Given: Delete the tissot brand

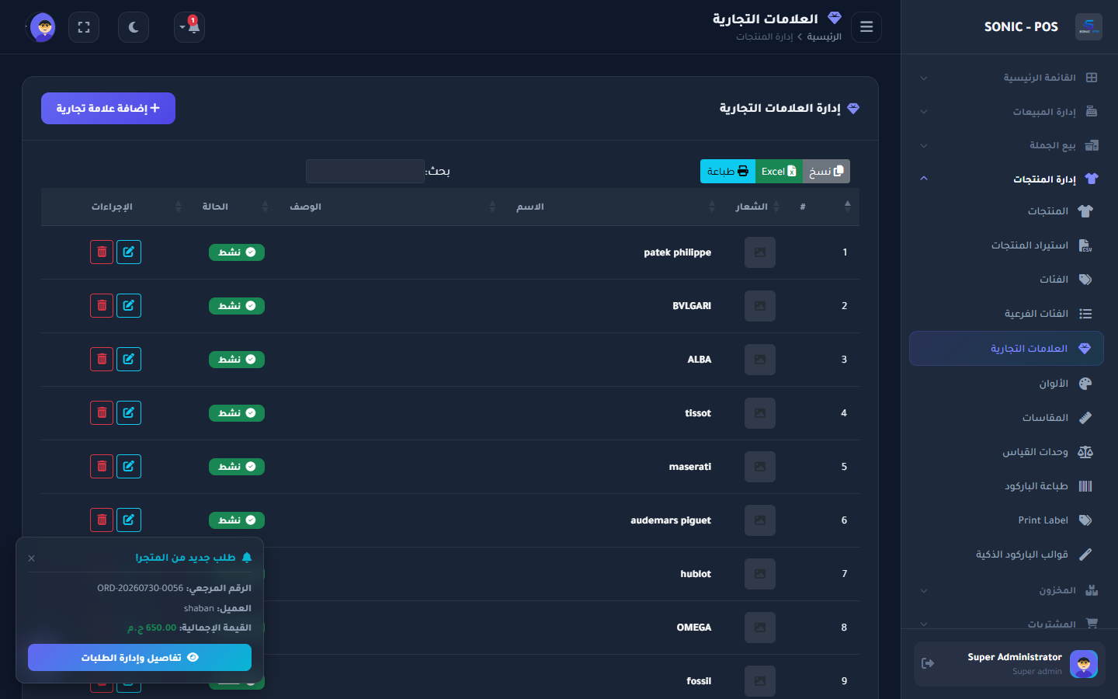Looking at the screenshot, I should [102, 413].
